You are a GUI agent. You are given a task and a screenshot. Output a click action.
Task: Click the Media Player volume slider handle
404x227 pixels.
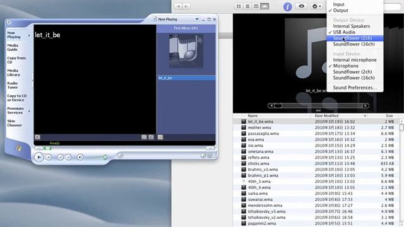pos(105,157)
